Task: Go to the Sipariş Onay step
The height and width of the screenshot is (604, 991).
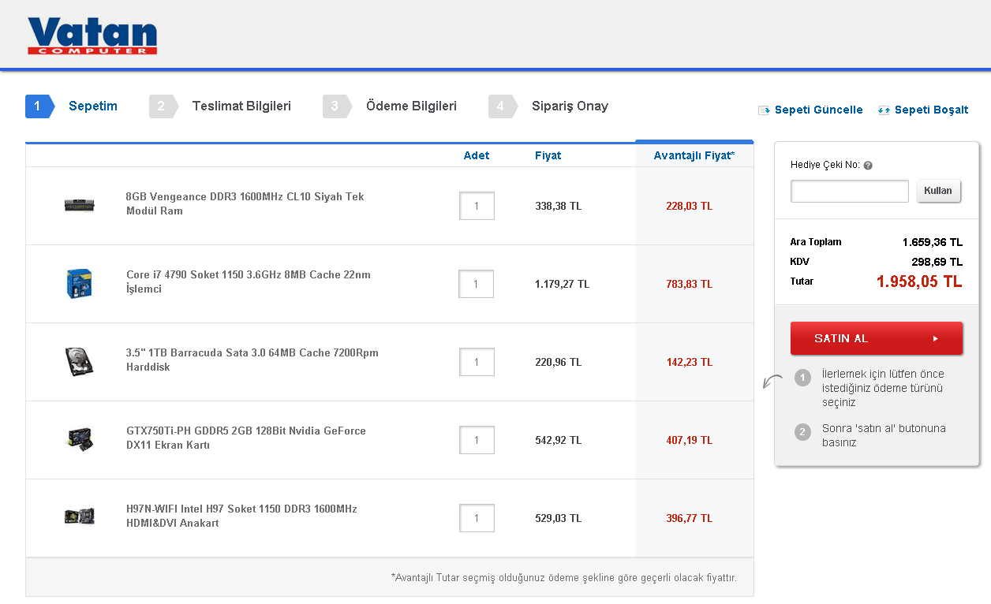Action: pyautogui.click(x=570, y=106)
